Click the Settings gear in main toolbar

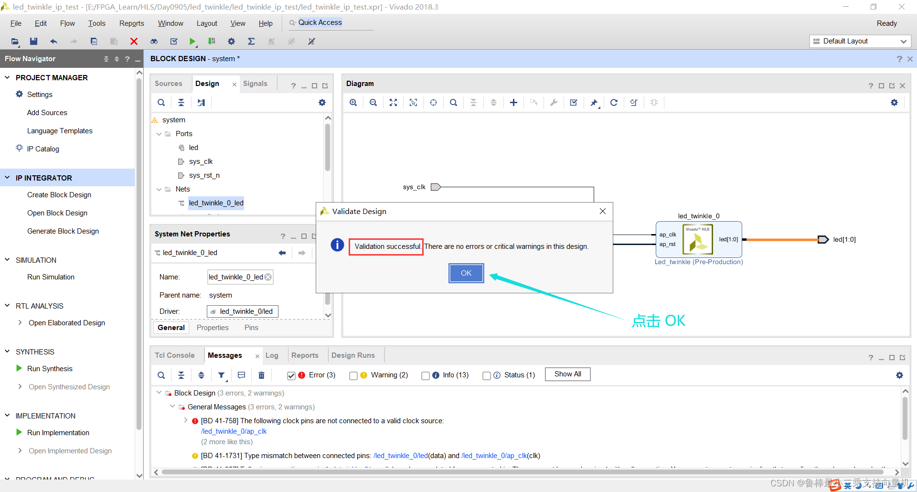[x=231, y=42]
